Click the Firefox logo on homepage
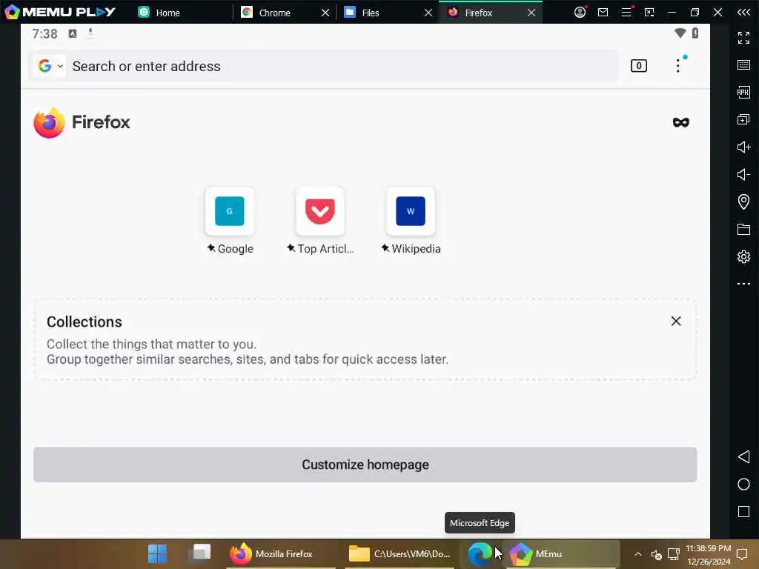 [x=49, y=123]
